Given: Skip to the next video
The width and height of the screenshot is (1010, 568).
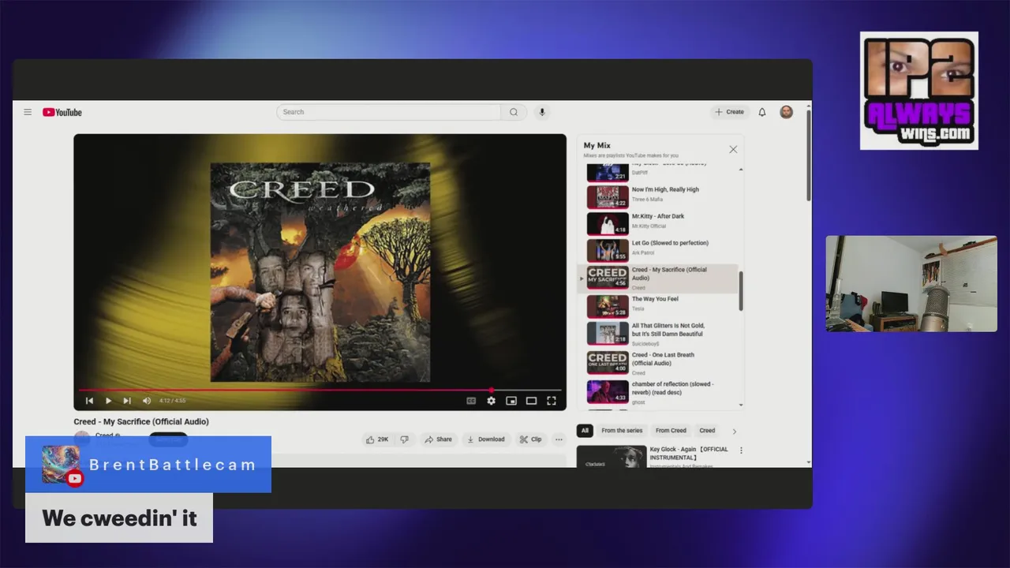Looking at the screenshot, I should [127, 401].
